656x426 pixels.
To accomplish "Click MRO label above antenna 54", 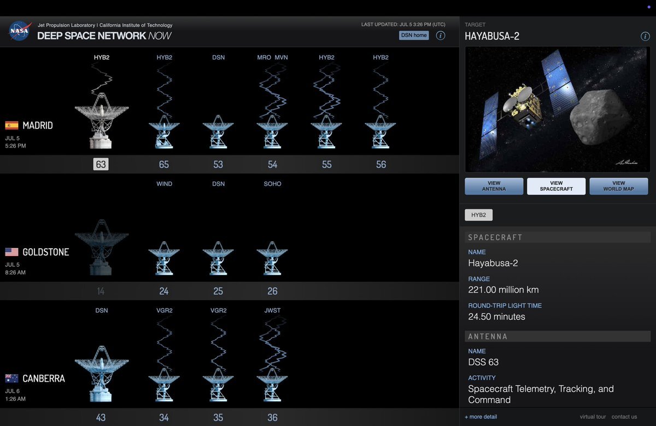I will coord(264,57).
